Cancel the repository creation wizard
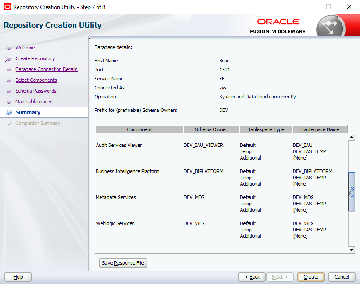This screenshot has width=360, height=284. (342, 277)
